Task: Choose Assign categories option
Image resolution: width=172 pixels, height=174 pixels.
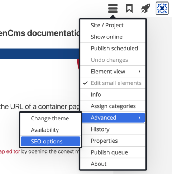Action: pyautogui.click(x=113, y=106)
